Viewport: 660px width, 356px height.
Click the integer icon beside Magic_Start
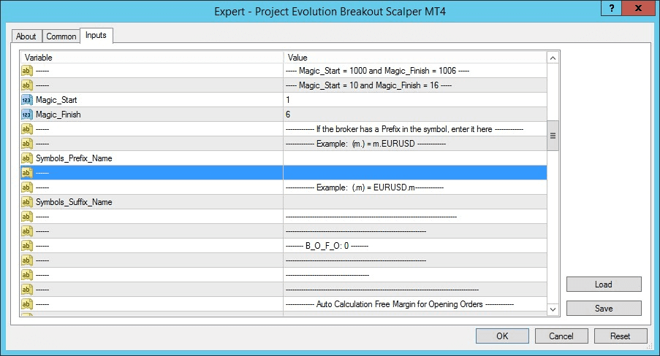coord(27,100)
